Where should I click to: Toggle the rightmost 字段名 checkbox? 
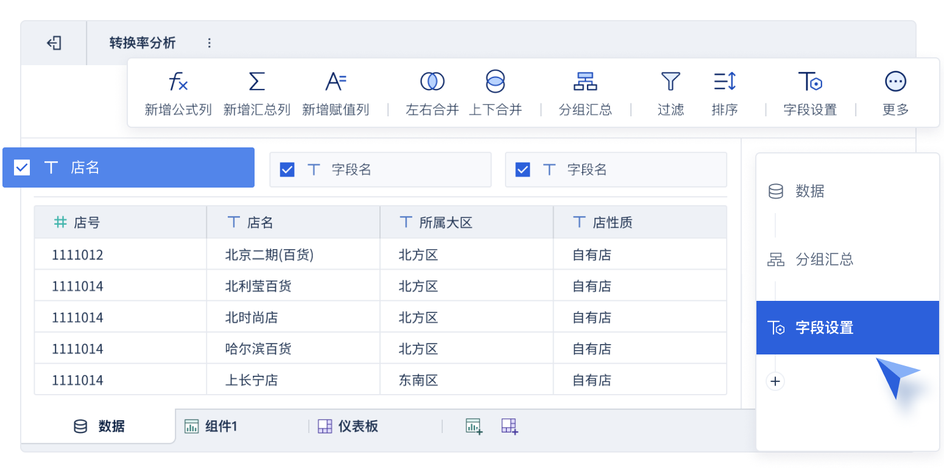coord(523,170)
